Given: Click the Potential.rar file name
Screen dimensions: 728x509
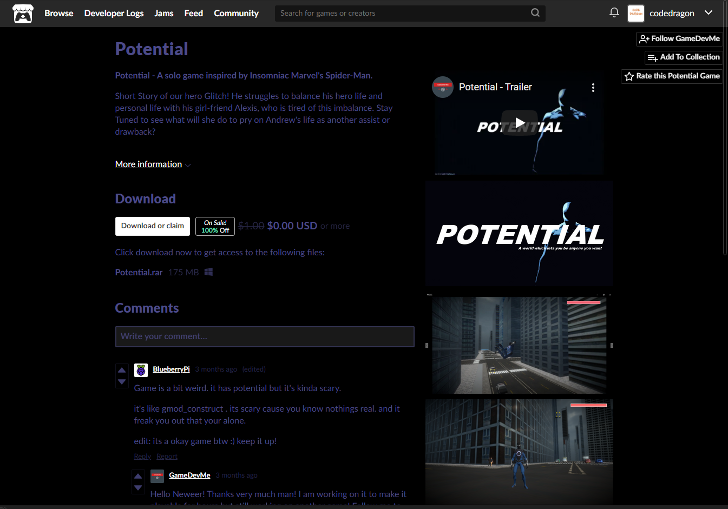Looking at the screenshot, I should click(139, 273).
